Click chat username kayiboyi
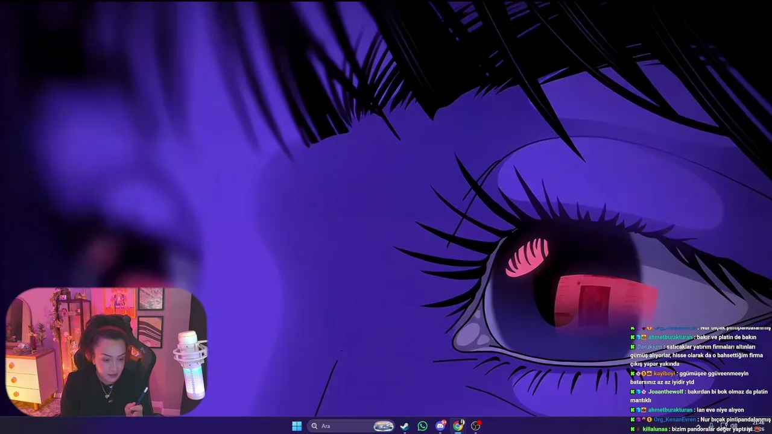Viewport: 772px width, 434px height. click(x=664, y=374)
